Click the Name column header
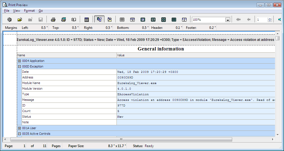 pos(67,55)
